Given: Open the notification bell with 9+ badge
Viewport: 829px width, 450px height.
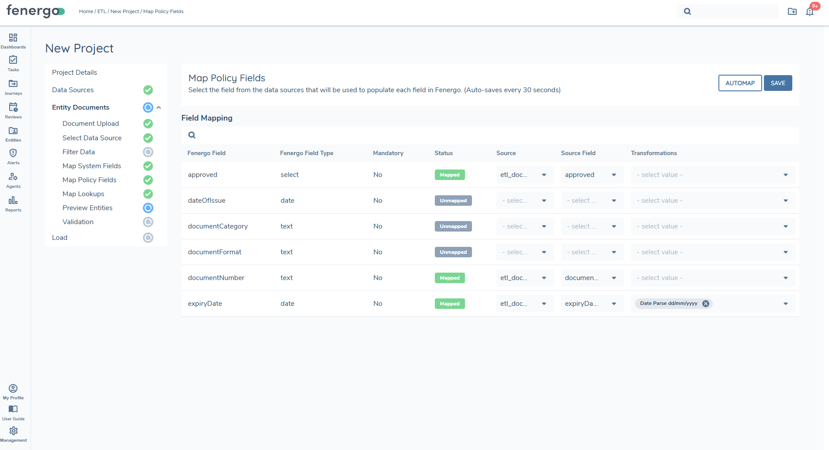Looking at the screenshot, I should coord(810,11).
